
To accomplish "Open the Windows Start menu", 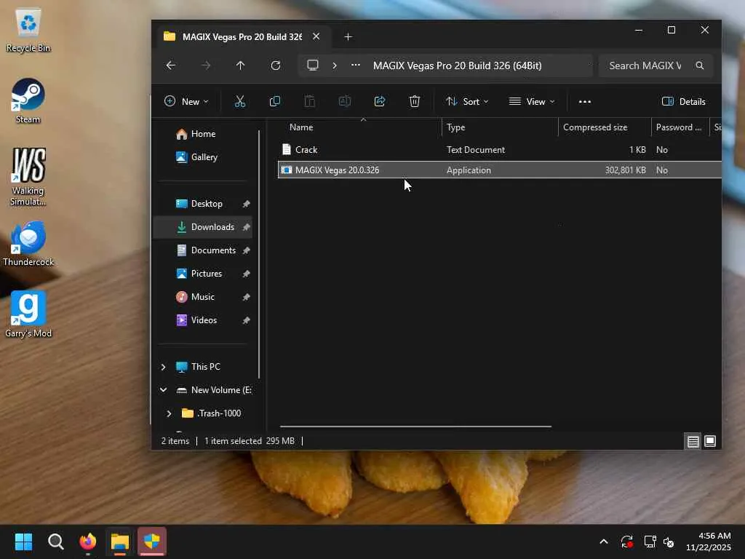I will pyautogui.click(x=23, y=542).
